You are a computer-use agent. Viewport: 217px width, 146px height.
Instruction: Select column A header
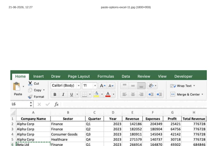tap(34, 113)
